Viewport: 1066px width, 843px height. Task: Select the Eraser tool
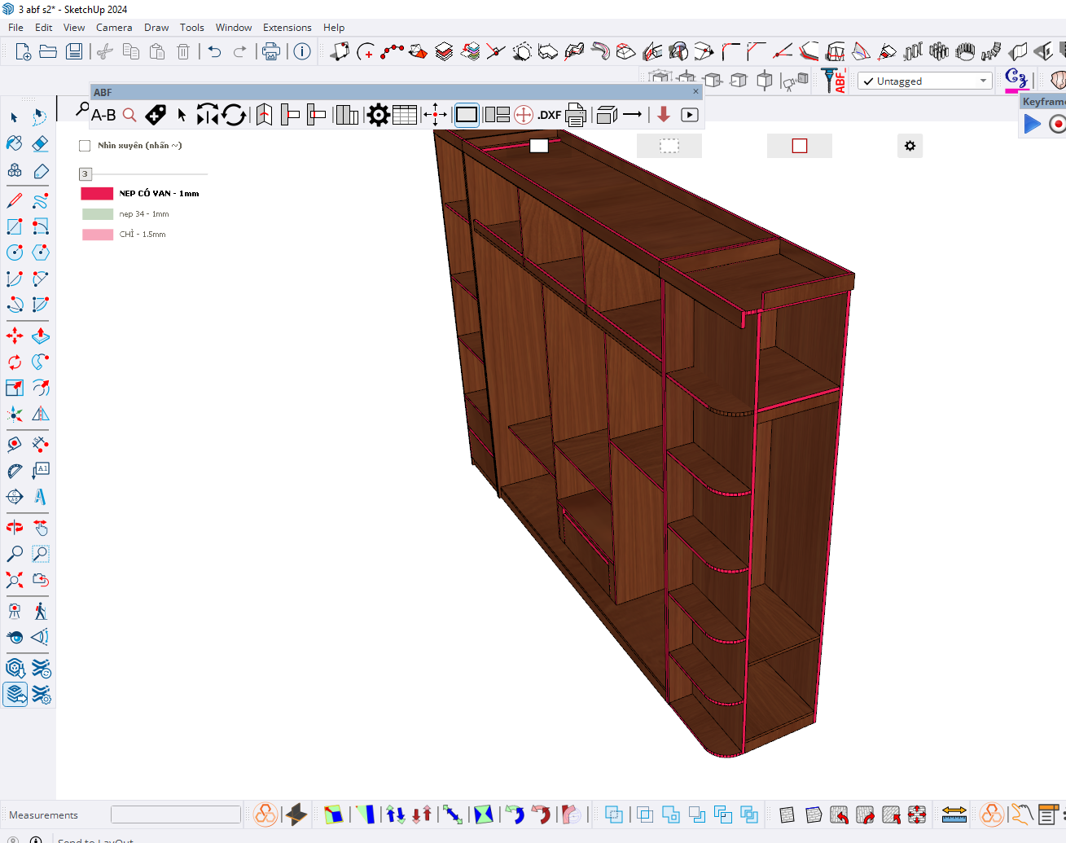[x=40, y=143]
